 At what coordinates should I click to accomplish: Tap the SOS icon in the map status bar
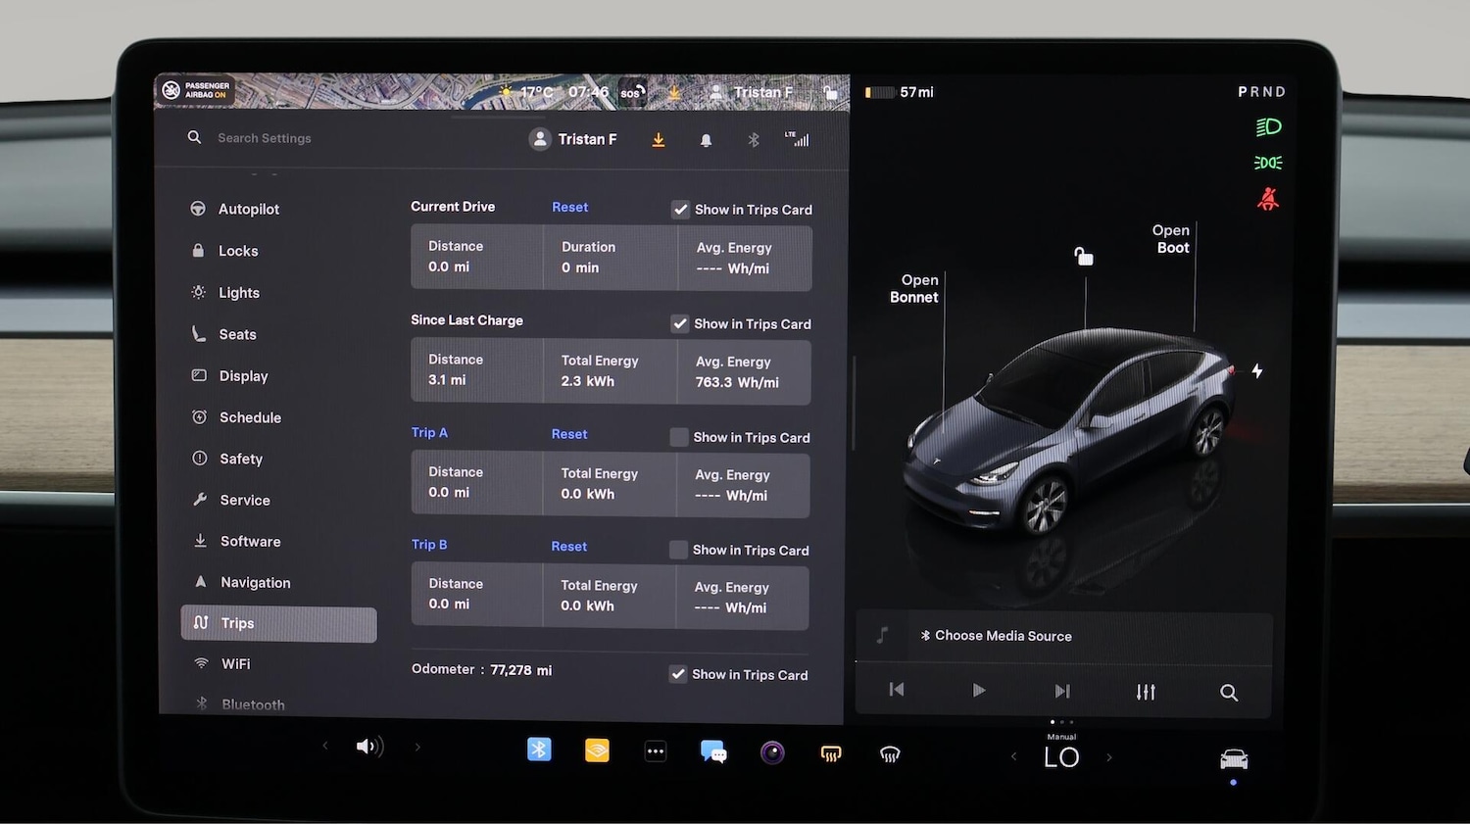pos(632,93)
